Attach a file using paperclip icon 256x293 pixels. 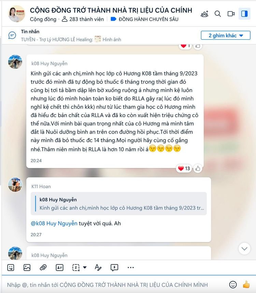(43, 268)
